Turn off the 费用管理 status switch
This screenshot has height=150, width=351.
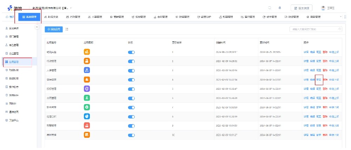tap(131, 135)
